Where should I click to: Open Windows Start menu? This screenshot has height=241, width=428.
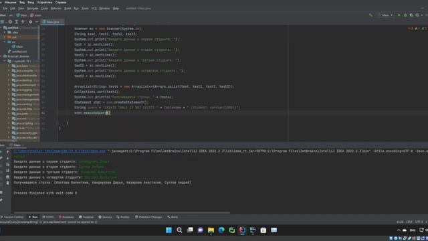(169, 230)
